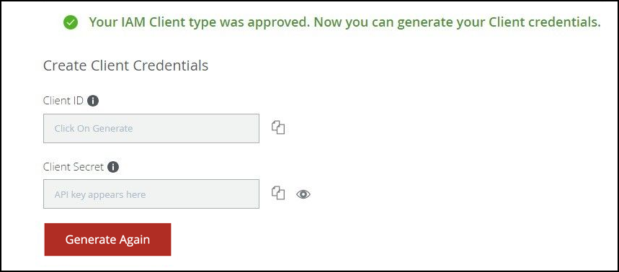The width and height of the screenshot is (619, 272).
Task: Copy the Client ID using its copy icon
Action: (278, 127)
